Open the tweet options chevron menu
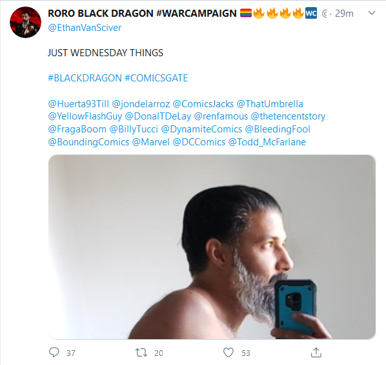The image size is (386, 365). point(371,13)
